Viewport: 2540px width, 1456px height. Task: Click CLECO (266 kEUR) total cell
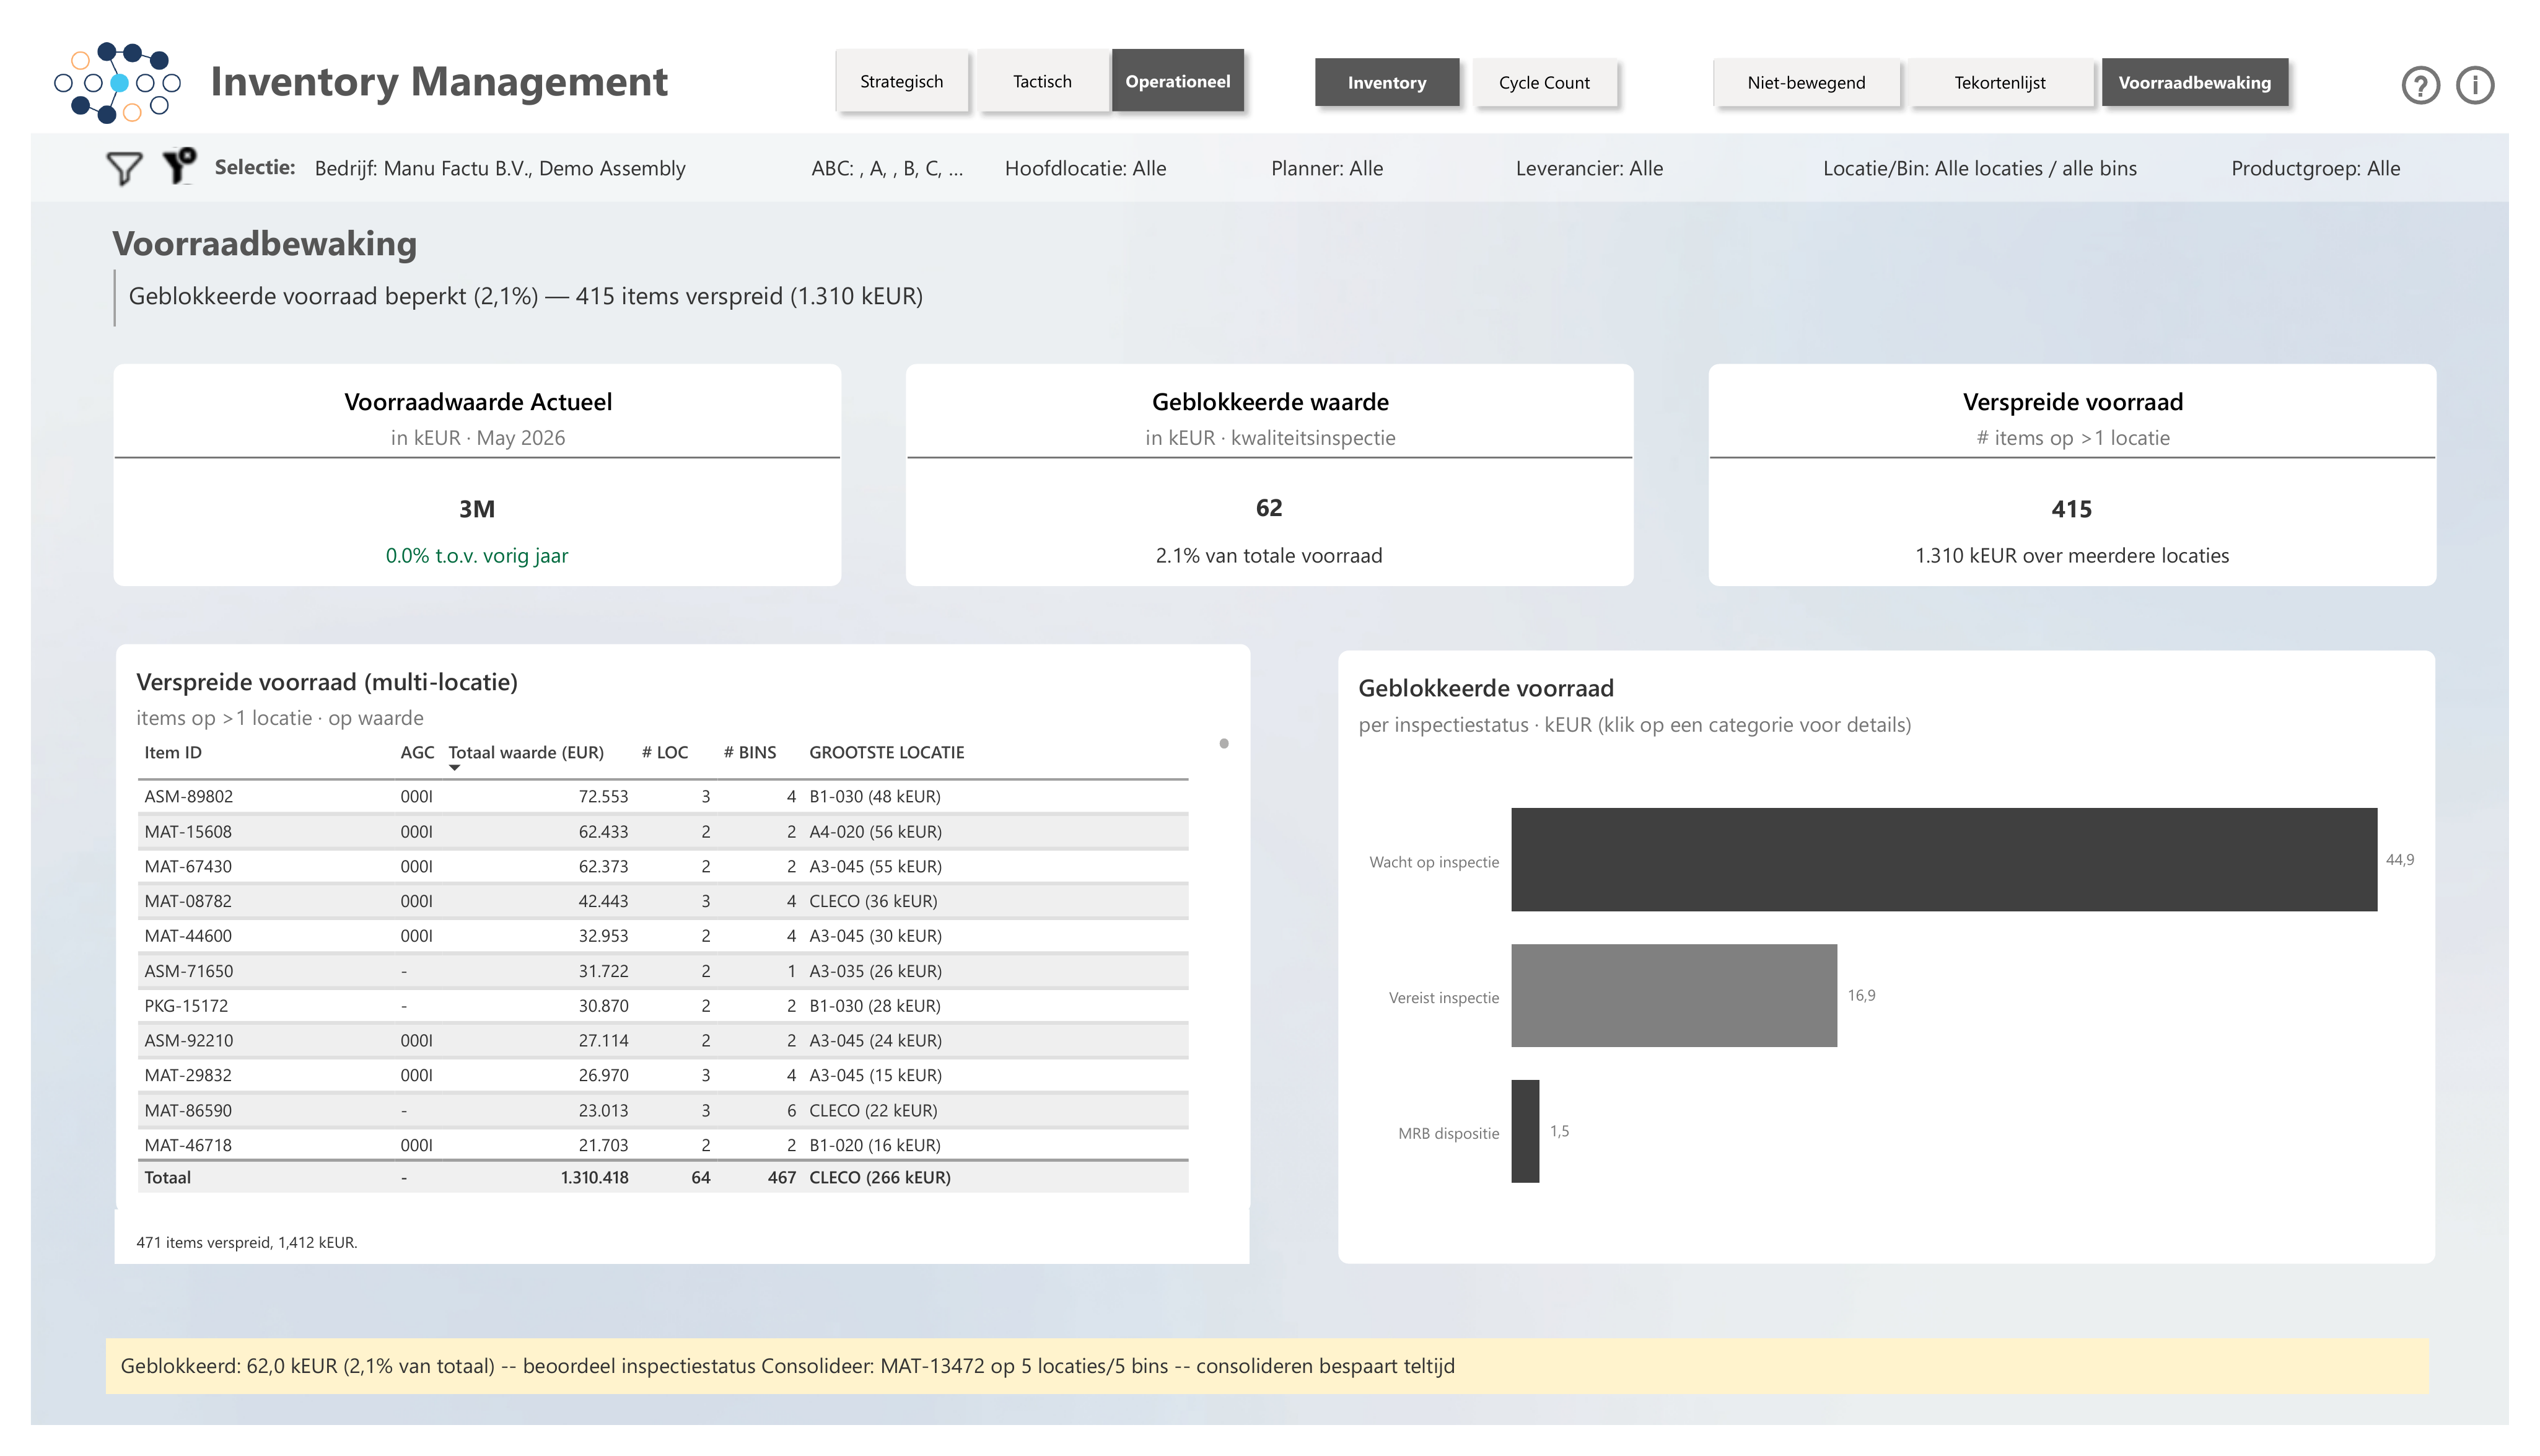pyautogui.click(x=880, y=1177)
